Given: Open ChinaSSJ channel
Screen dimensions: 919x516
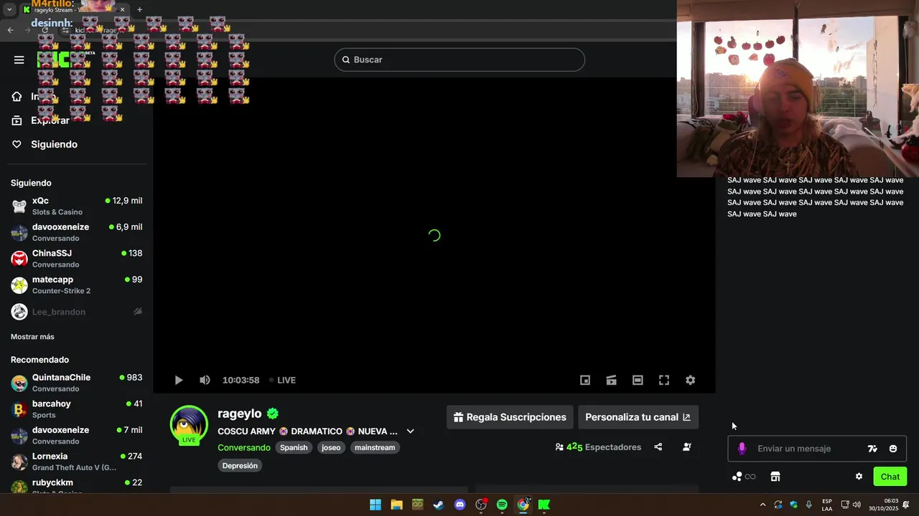Looking at the screenshot, I should (x=76, y=259).
